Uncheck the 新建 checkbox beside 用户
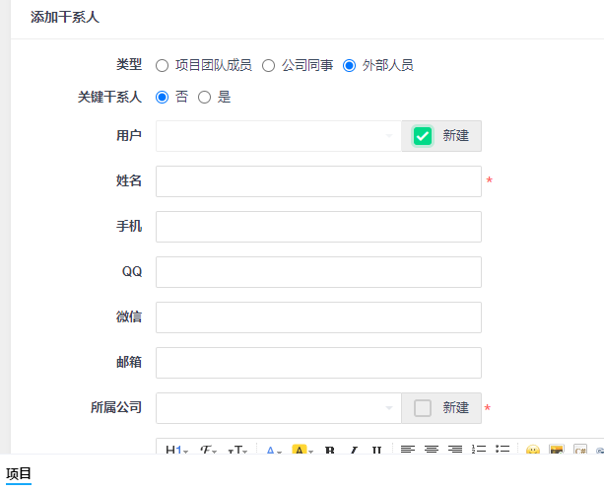604x492 pixels. pyautogui.click(x=423, y=136)
